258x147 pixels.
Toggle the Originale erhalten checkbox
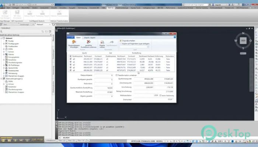click(121, 40)
